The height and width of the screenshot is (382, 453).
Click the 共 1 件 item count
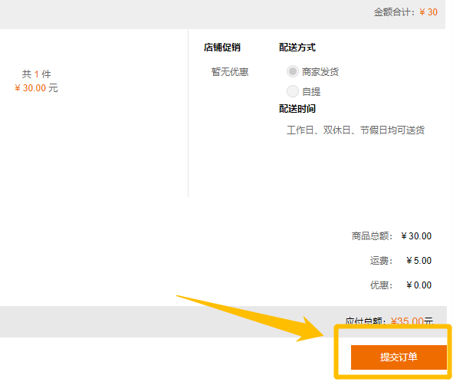point(36,74)
